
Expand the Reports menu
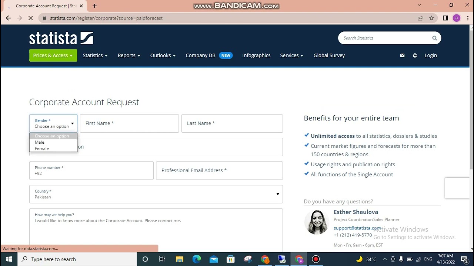pos(129,55)
